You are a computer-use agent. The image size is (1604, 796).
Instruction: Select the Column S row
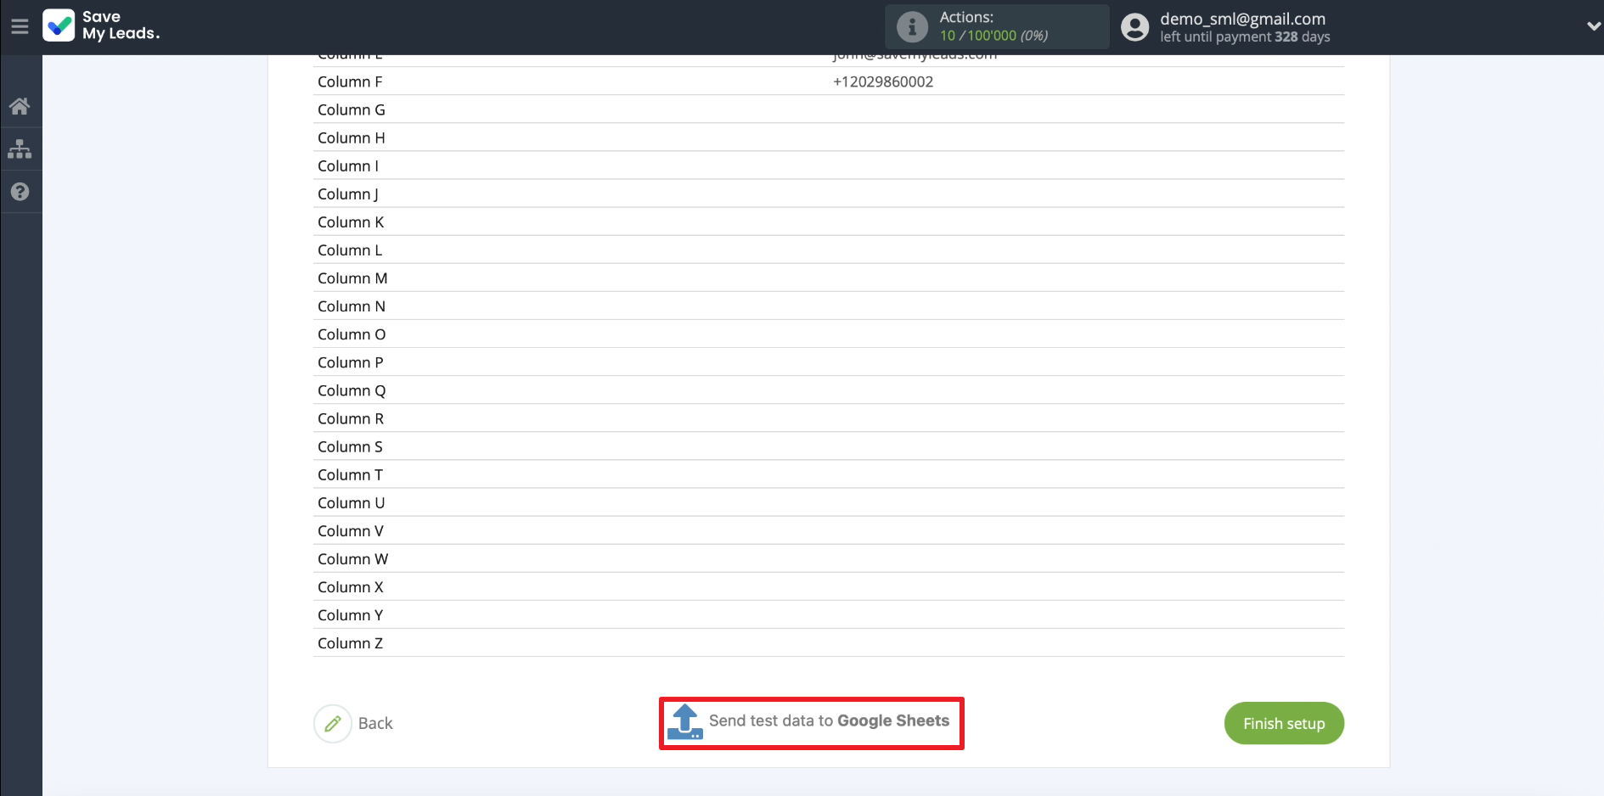pyautogui.click(x=829, y=446)
